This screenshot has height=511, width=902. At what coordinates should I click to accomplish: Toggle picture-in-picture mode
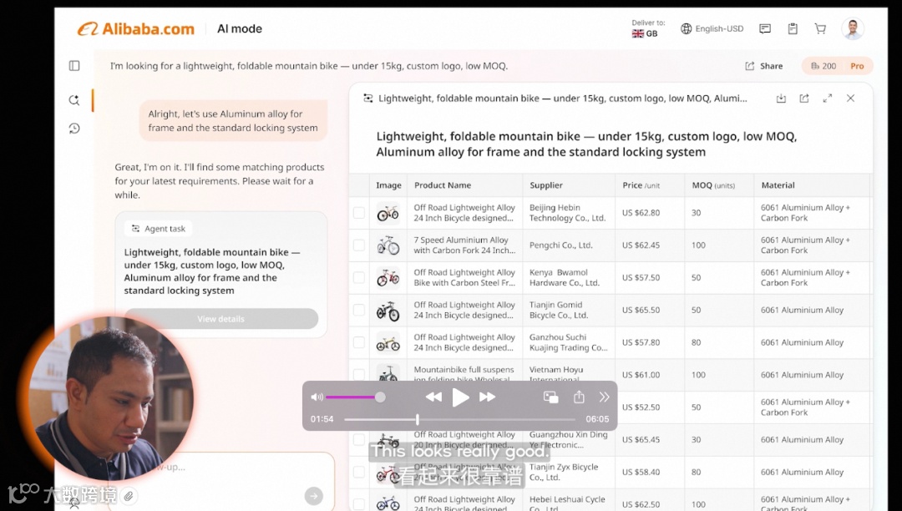pyautogui.click(x=550, y=397)
